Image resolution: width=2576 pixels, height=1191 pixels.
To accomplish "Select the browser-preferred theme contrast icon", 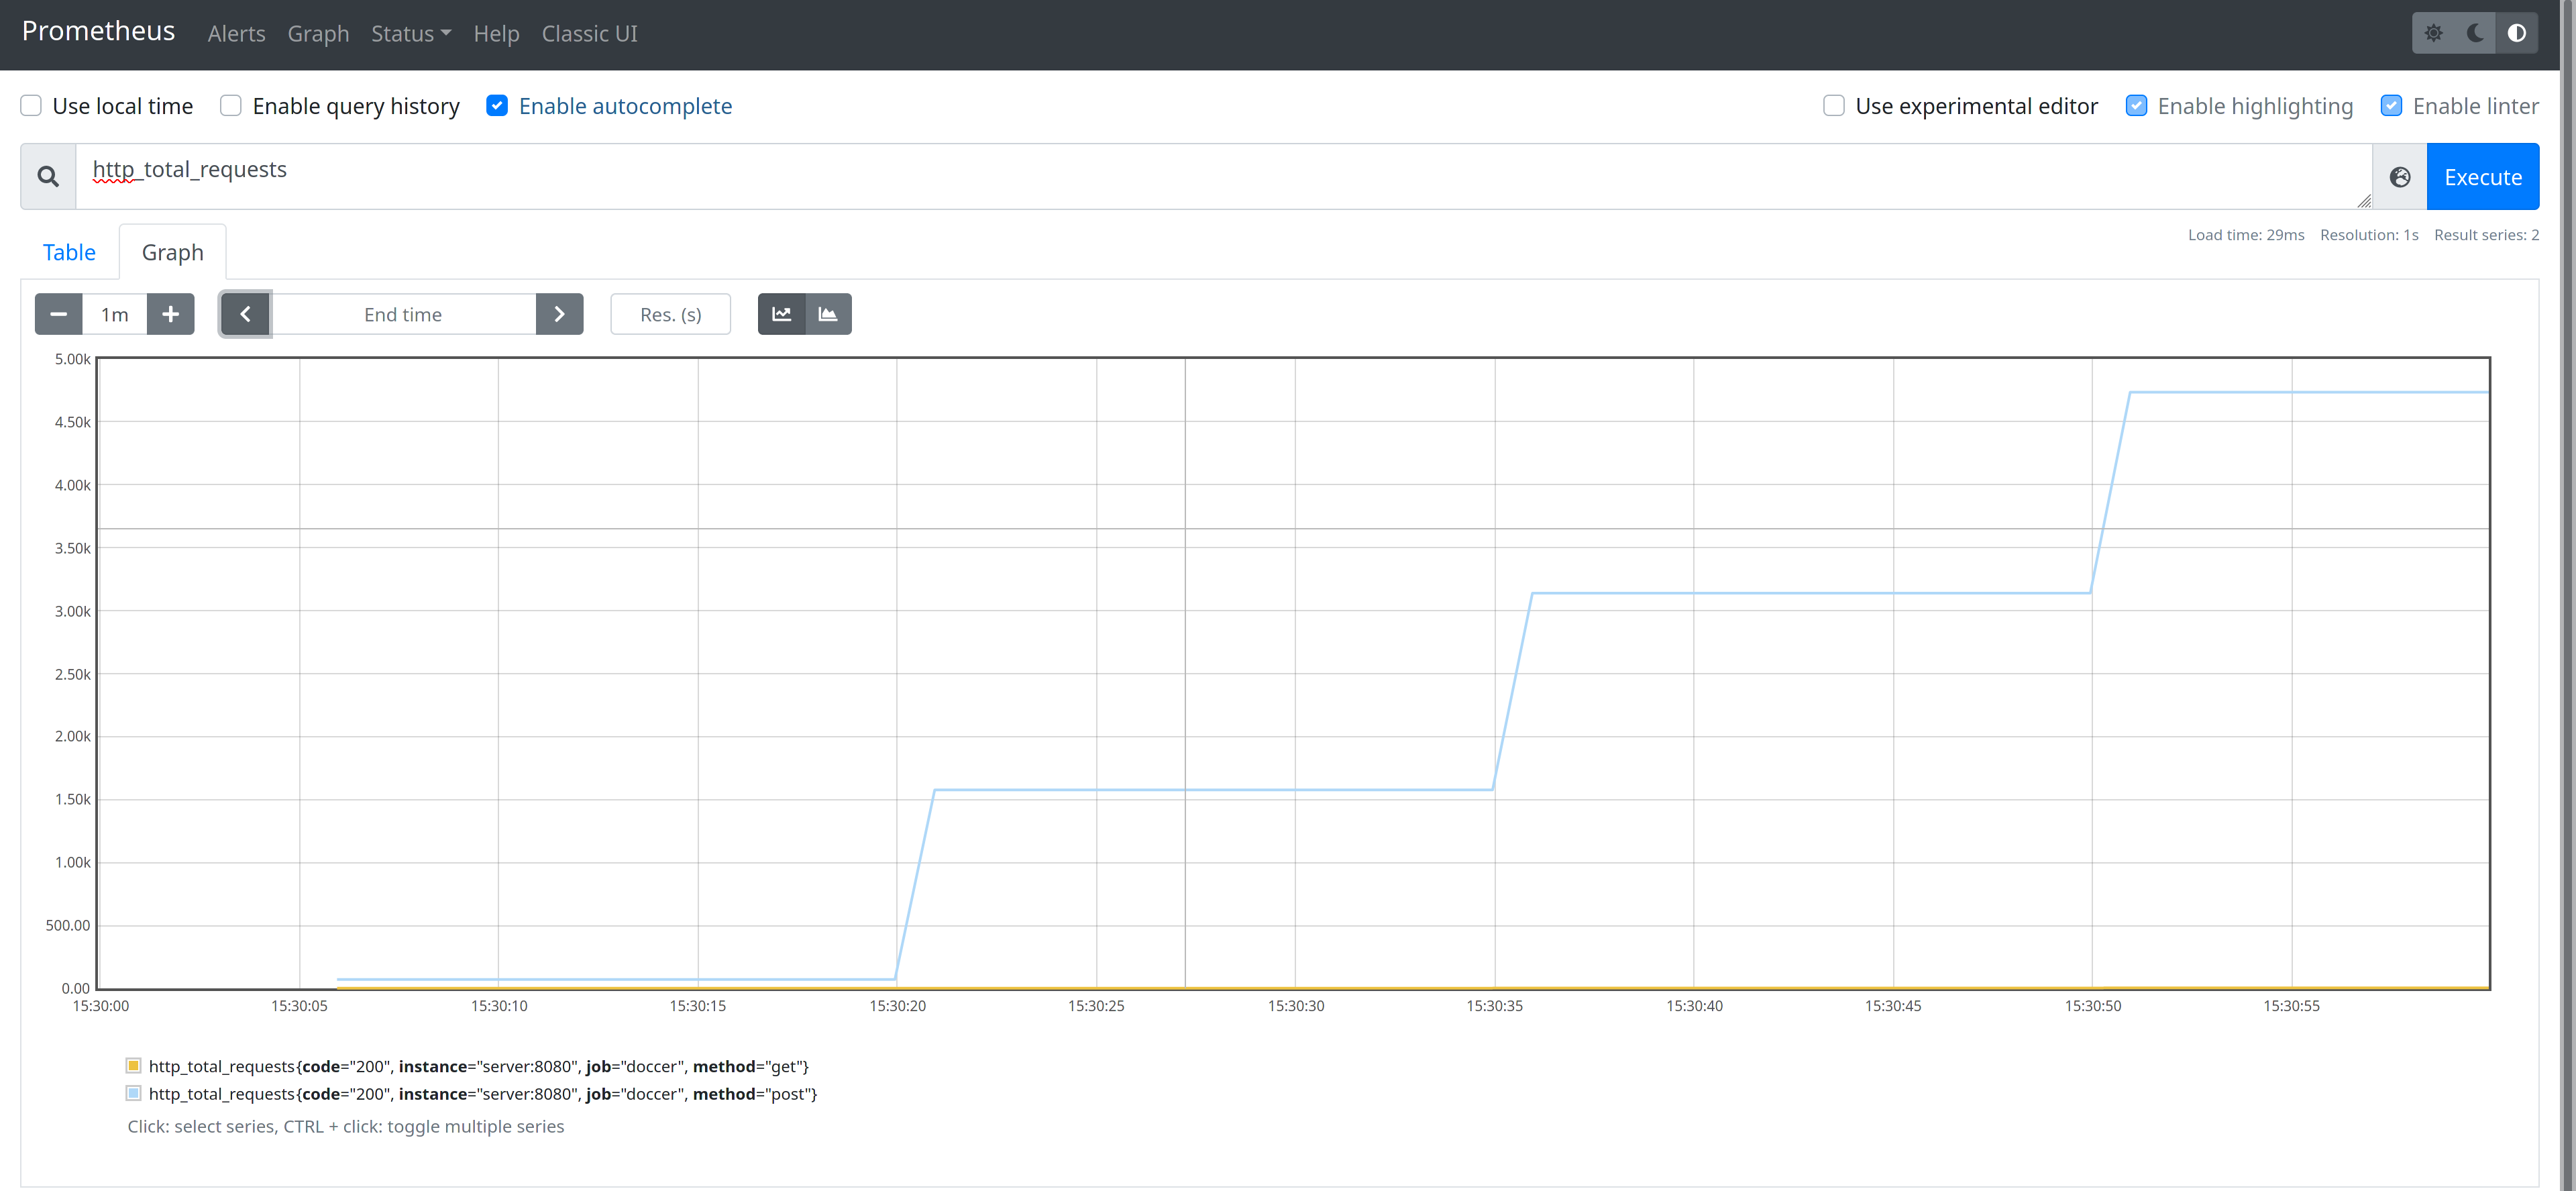I will coord(2516,33).
